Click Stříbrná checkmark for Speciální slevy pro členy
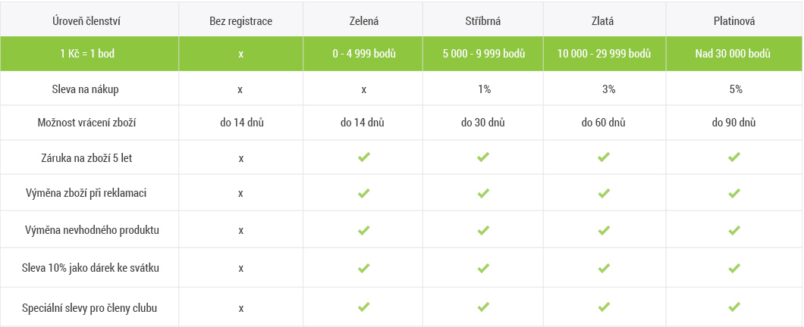Viewport: 804px width, 327px height. pos(483,307)
